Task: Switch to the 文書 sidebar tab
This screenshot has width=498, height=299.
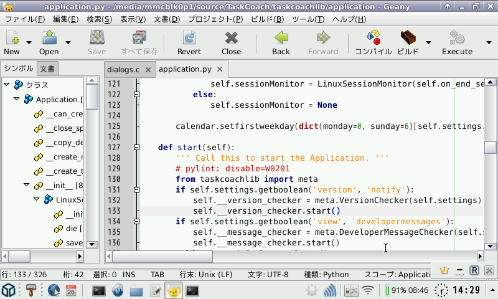Action: click(x=47, y=69)
